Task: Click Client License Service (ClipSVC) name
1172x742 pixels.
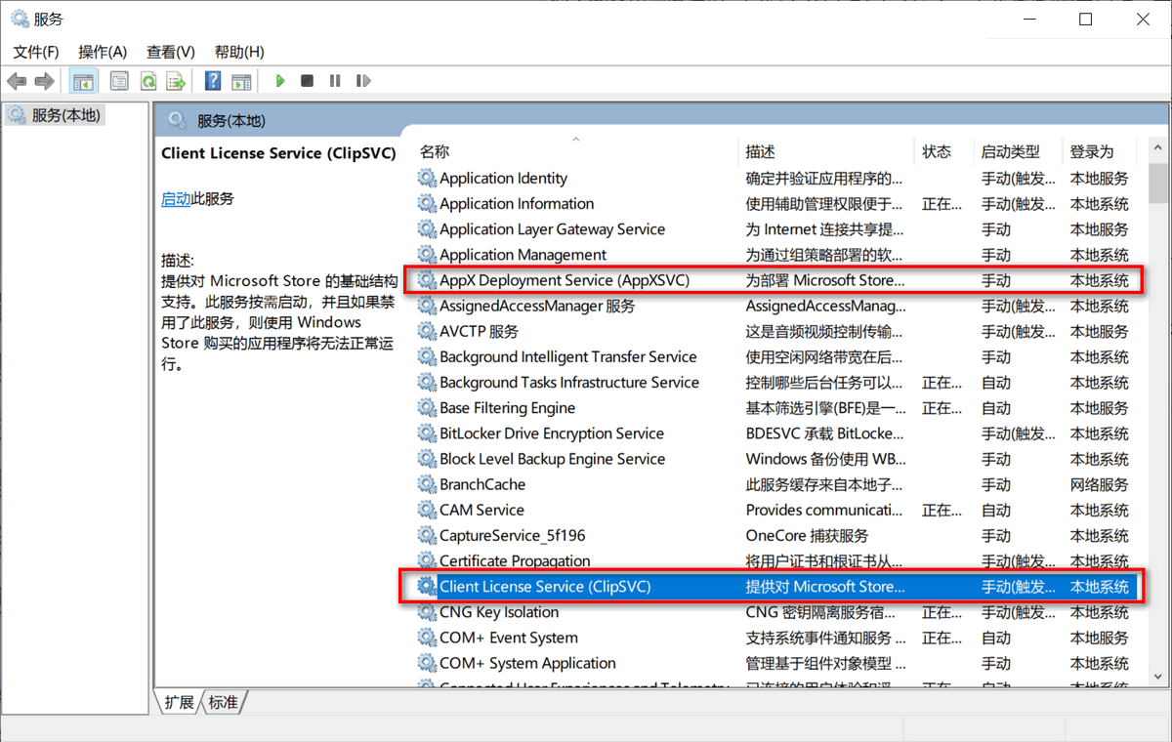Action: click(545, 586)
